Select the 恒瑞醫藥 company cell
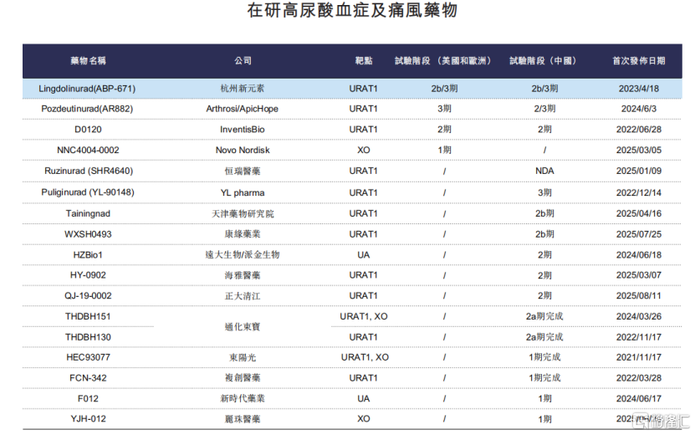Screen dimensions: 695x435 point(243,171)
